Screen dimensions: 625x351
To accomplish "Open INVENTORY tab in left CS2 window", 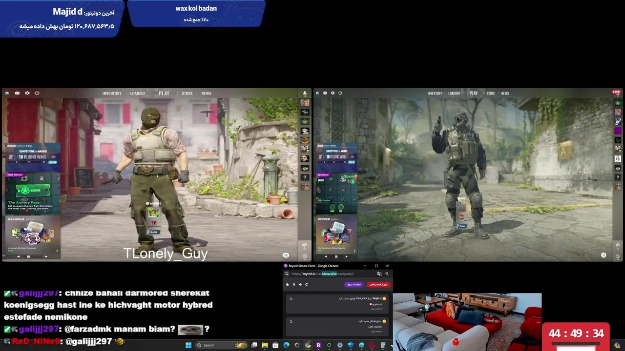I will (112, 93).
